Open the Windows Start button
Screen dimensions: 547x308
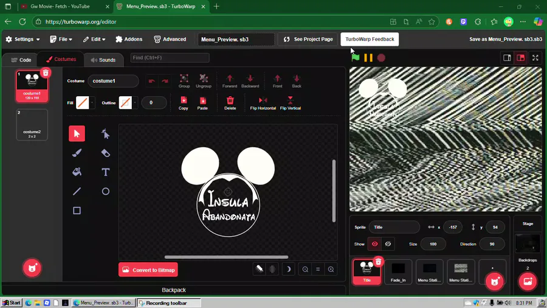12,303
